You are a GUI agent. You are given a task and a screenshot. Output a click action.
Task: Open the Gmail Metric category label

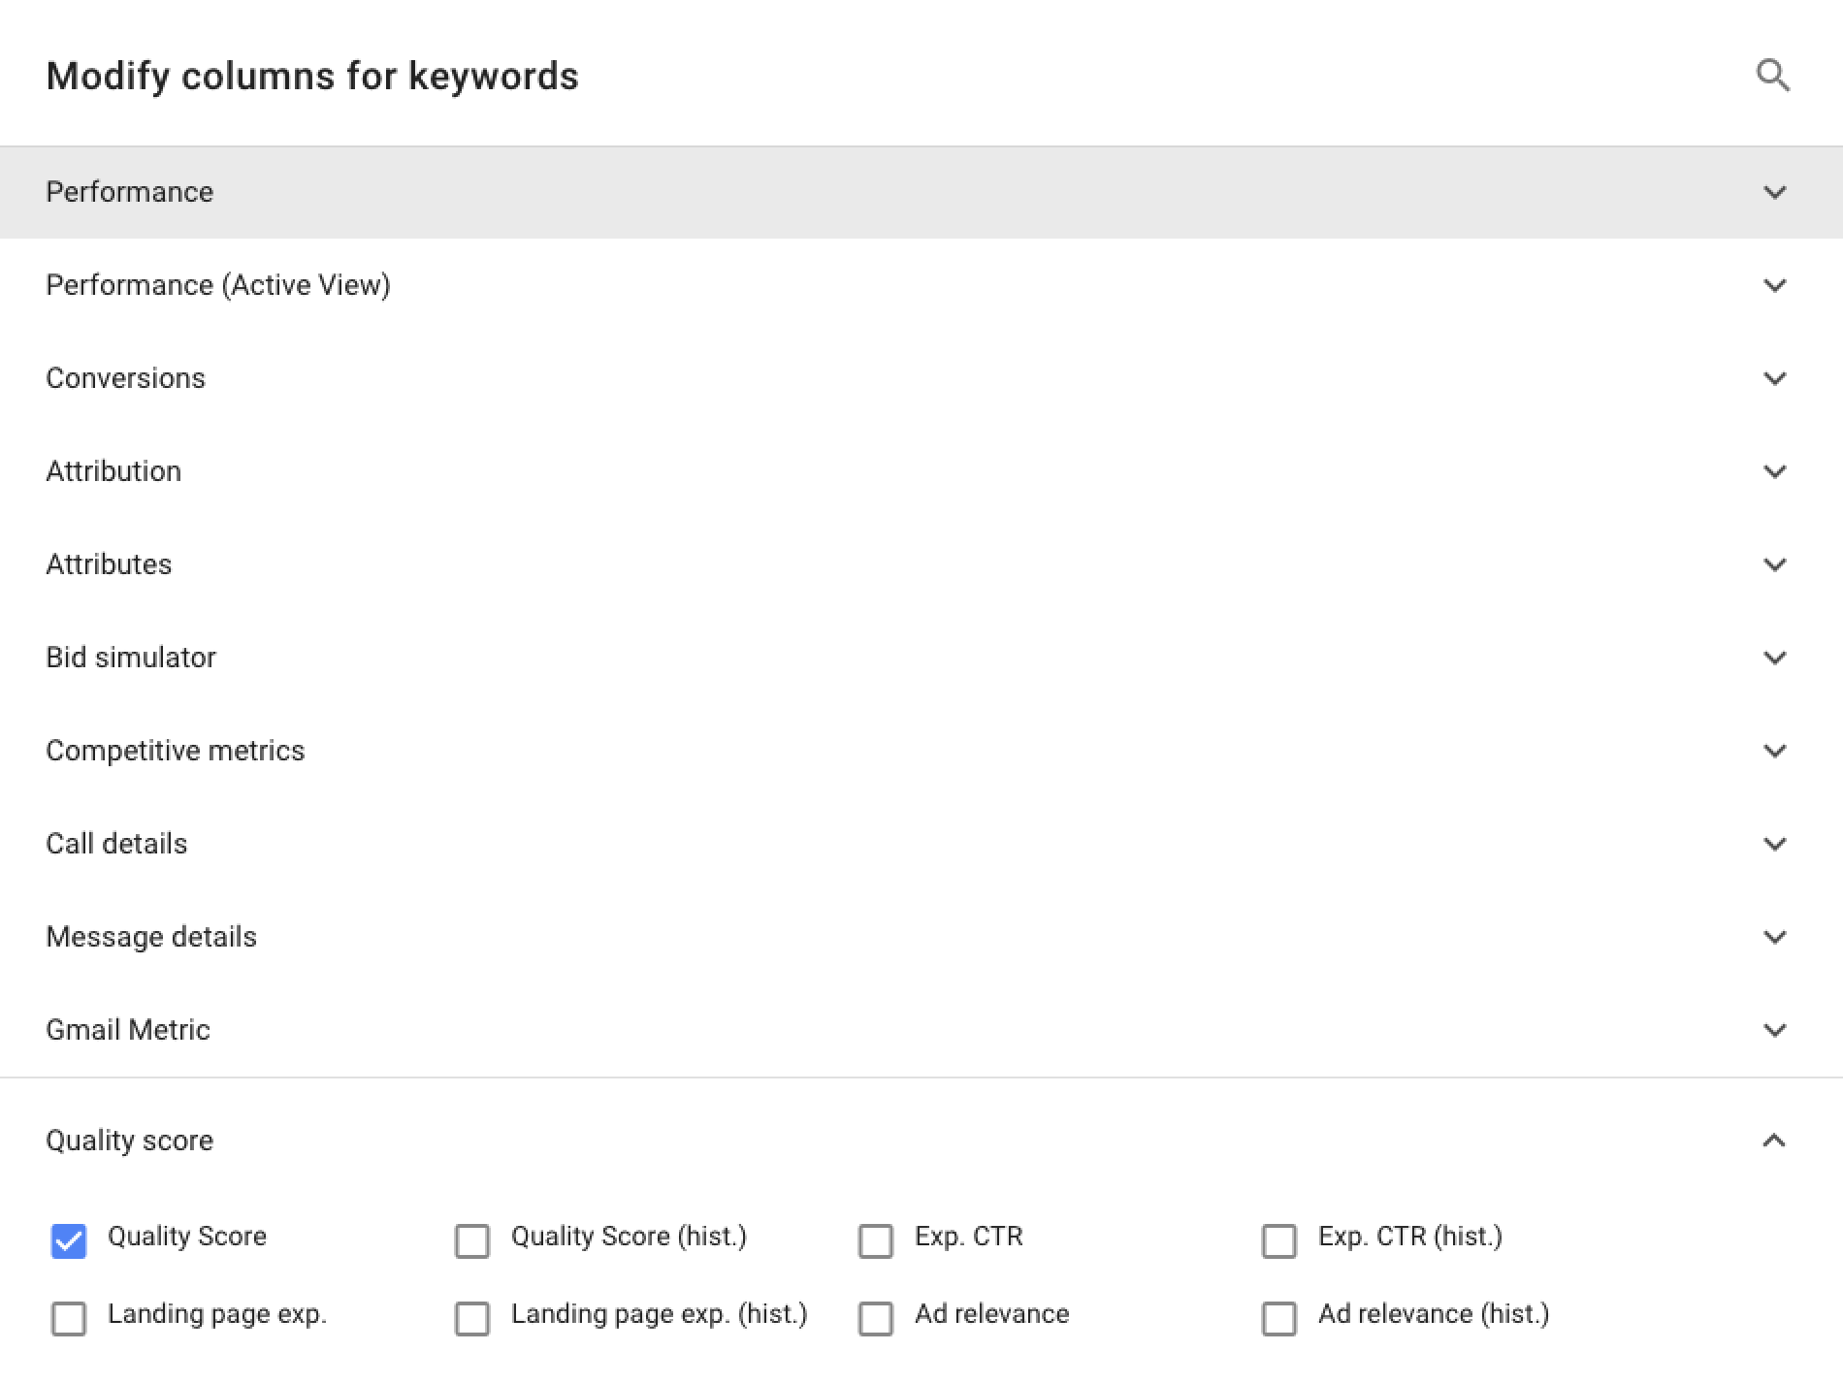point(128,1030)
